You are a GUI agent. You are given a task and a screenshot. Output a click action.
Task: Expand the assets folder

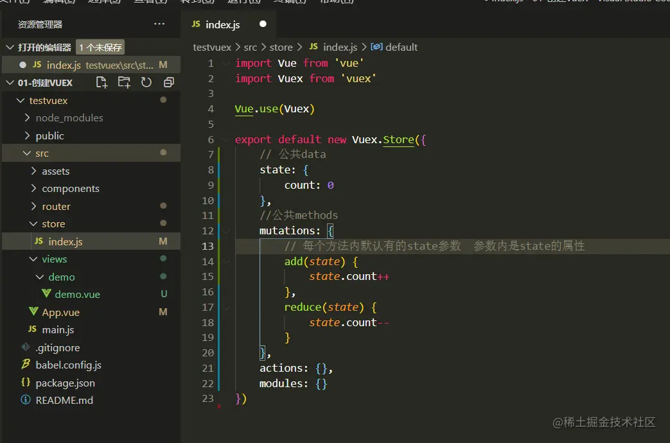pyautogui.click(x=33, y=171)
